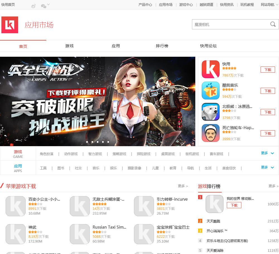The width and height of the screenshot is (279, 254).
Task: Open the 快用论坛 tab
Action: 208,46
